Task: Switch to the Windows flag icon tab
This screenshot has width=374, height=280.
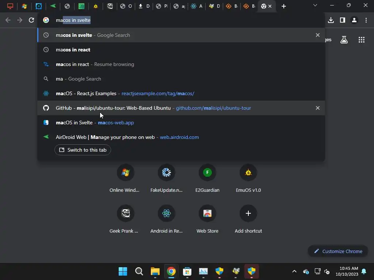Action: coord(24,6)
